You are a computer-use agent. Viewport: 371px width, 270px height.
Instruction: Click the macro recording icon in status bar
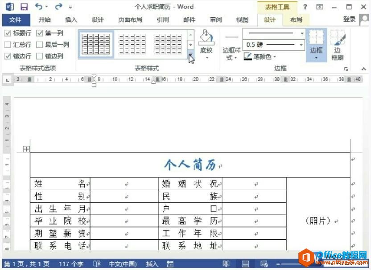(x=170, y=264)
